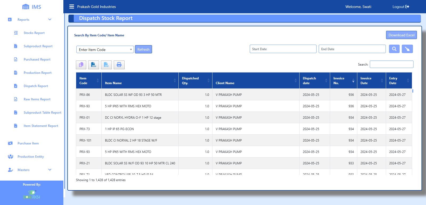Sort by Invoice Date column
426x205 pixels.
(x=371, y=80)
